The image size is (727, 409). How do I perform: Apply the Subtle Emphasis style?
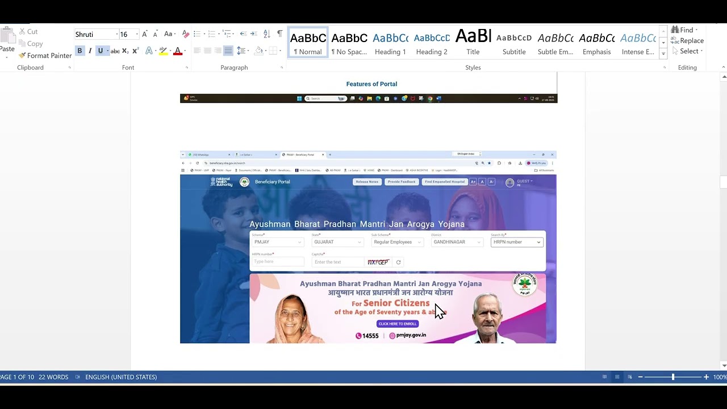tap(555, 43)
